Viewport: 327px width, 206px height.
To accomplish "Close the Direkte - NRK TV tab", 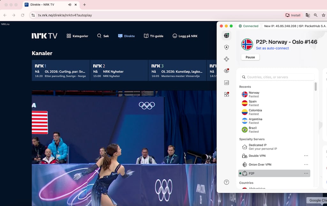I will [x=76, y=4].
